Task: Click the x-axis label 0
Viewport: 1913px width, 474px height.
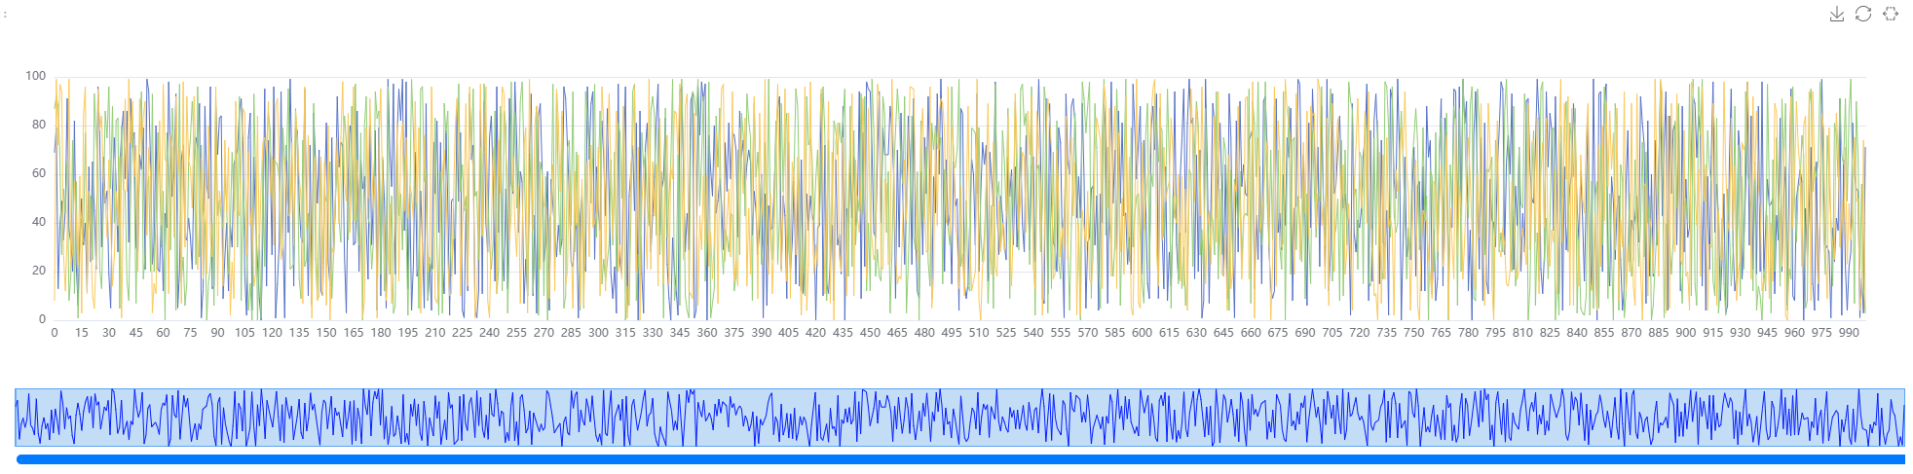Action: (x=55, y=333)
